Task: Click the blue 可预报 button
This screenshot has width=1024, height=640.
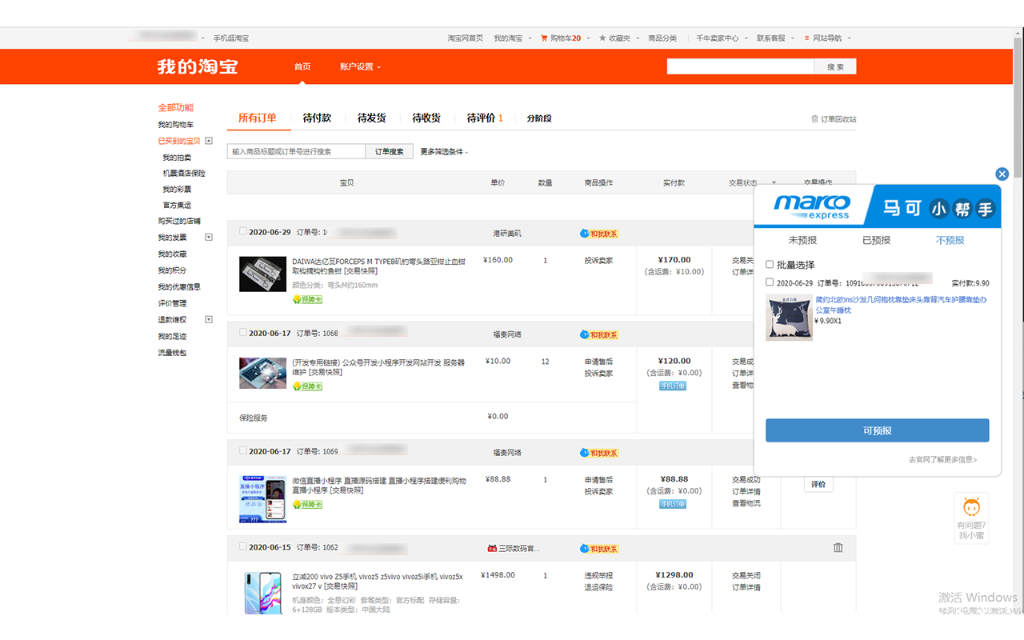Action: tap(878, 430)
